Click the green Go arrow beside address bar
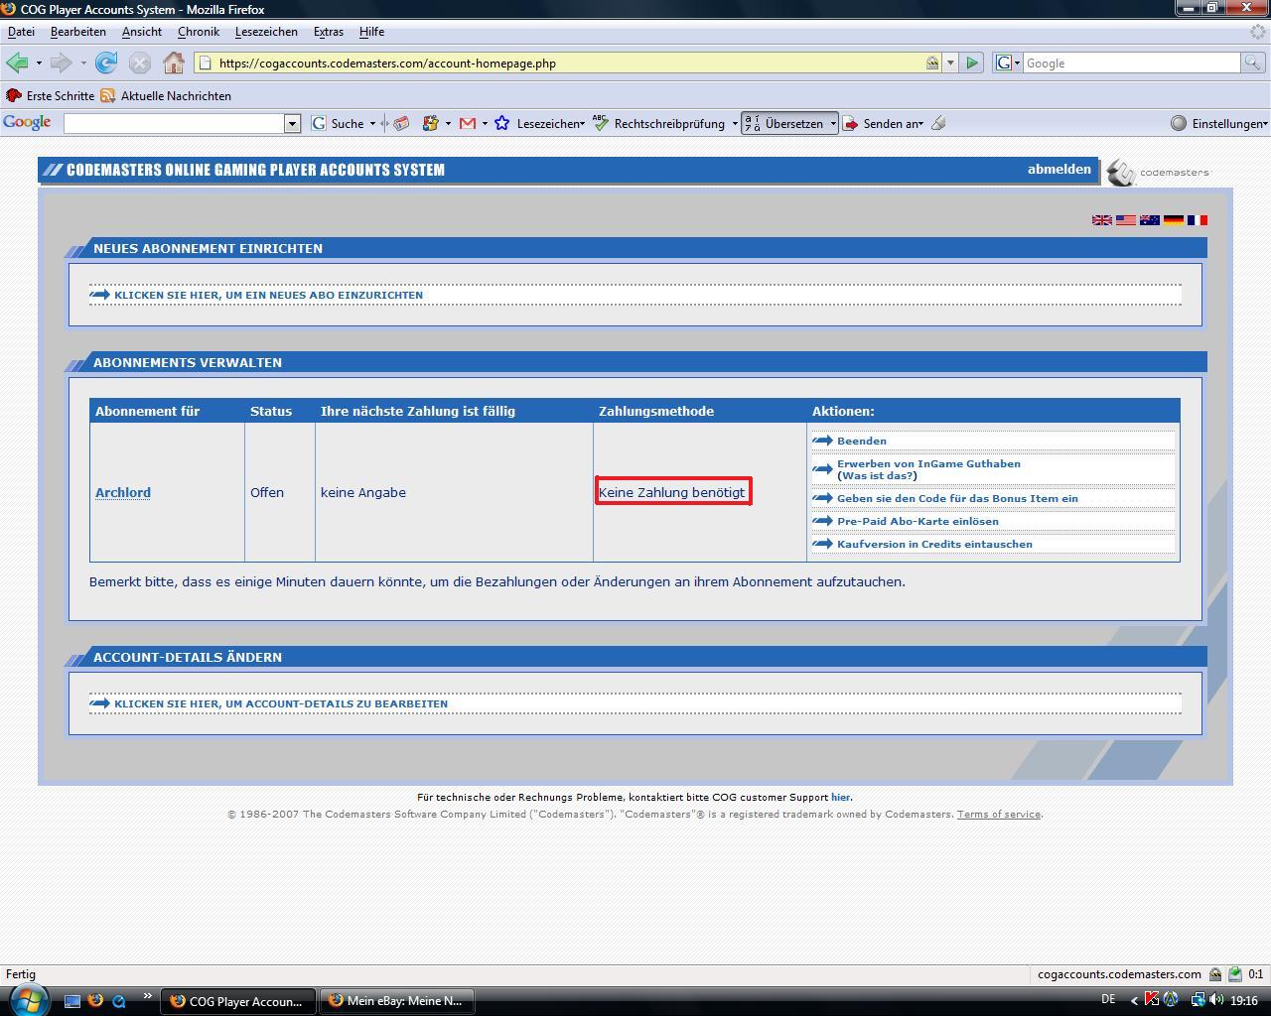The width and height of the screenshot is (1271, 1016). 972,63
